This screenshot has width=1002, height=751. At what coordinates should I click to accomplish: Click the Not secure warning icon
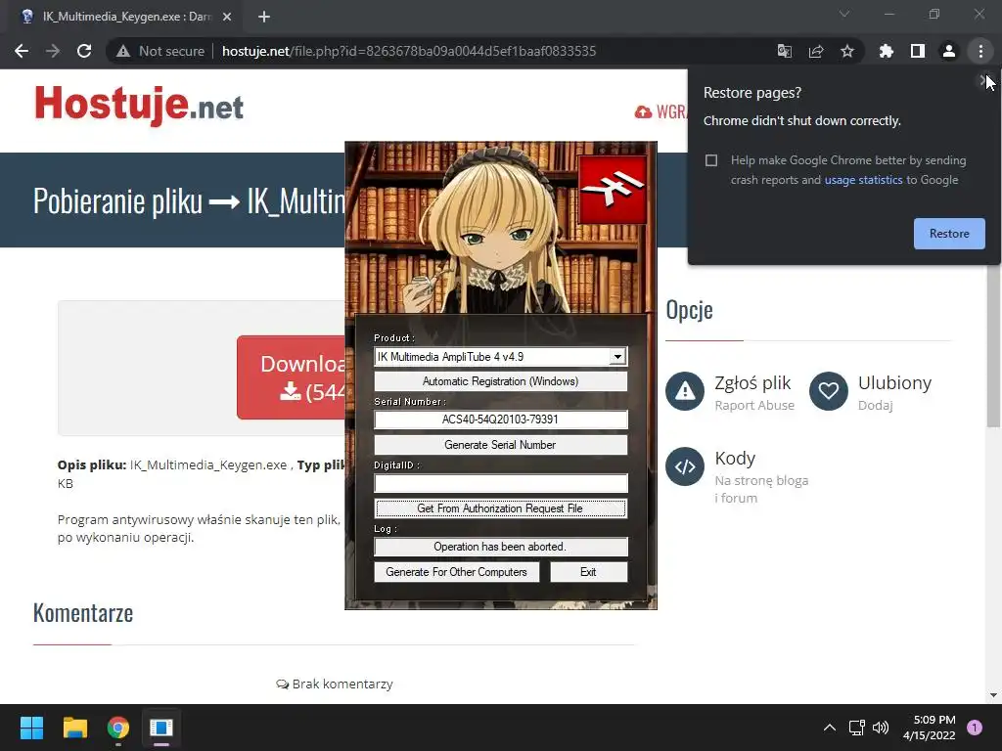click(123, 51)
